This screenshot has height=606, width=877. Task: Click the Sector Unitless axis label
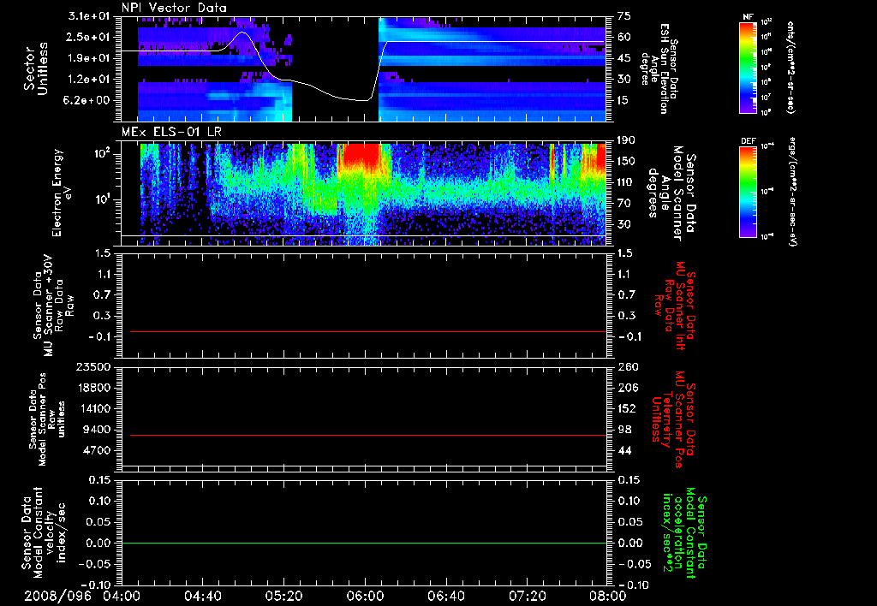click(x=36, y=68)
